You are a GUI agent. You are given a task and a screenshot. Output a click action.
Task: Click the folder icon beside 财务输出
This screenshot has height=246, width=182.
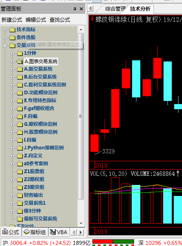point(20,195)
